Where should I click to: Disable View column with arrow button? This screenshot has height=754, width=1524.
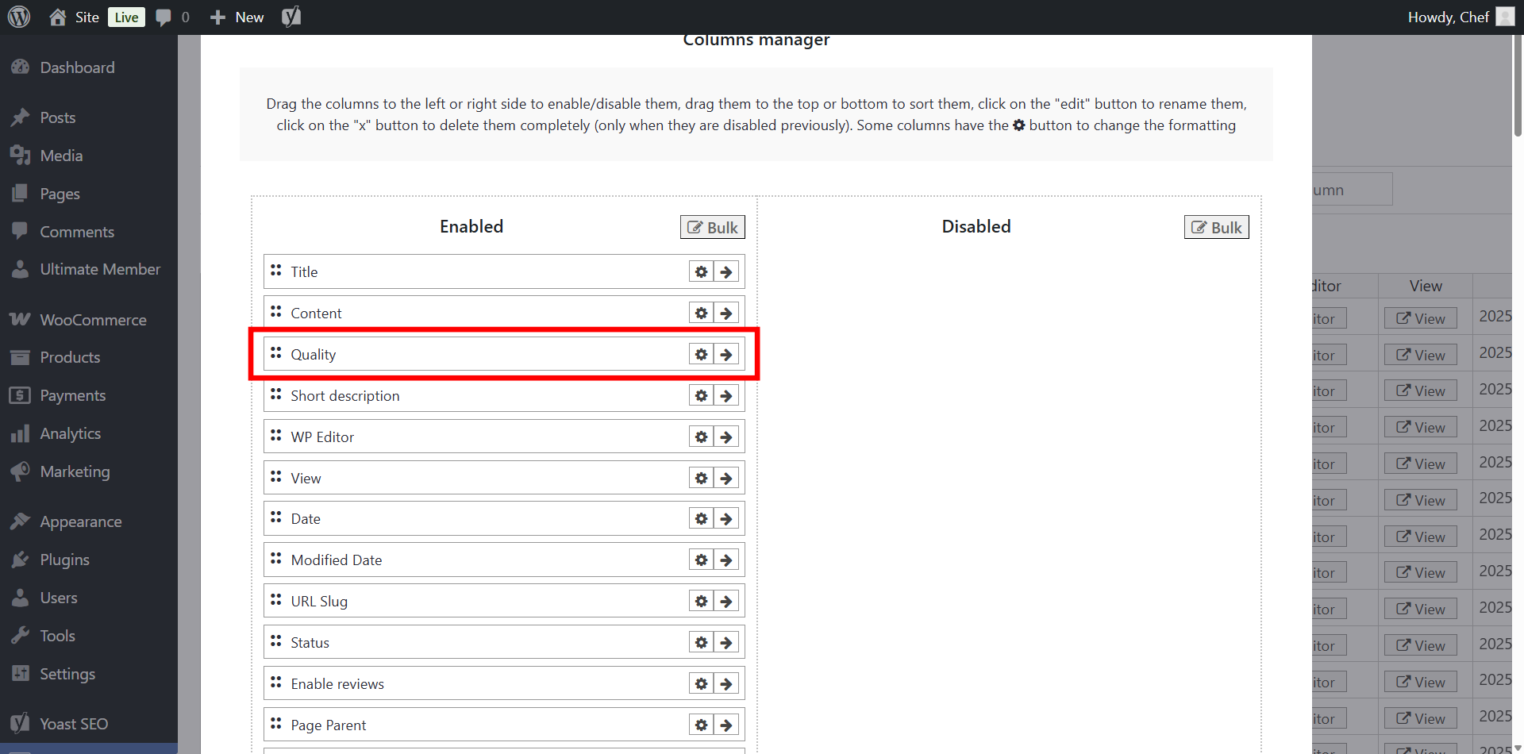(726, 478)
